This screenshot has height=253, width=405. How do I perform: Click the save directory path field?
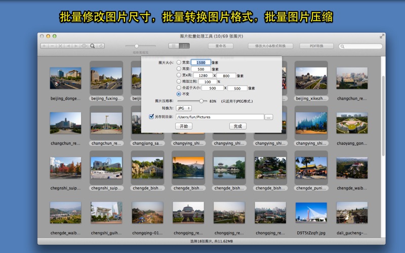219,117
